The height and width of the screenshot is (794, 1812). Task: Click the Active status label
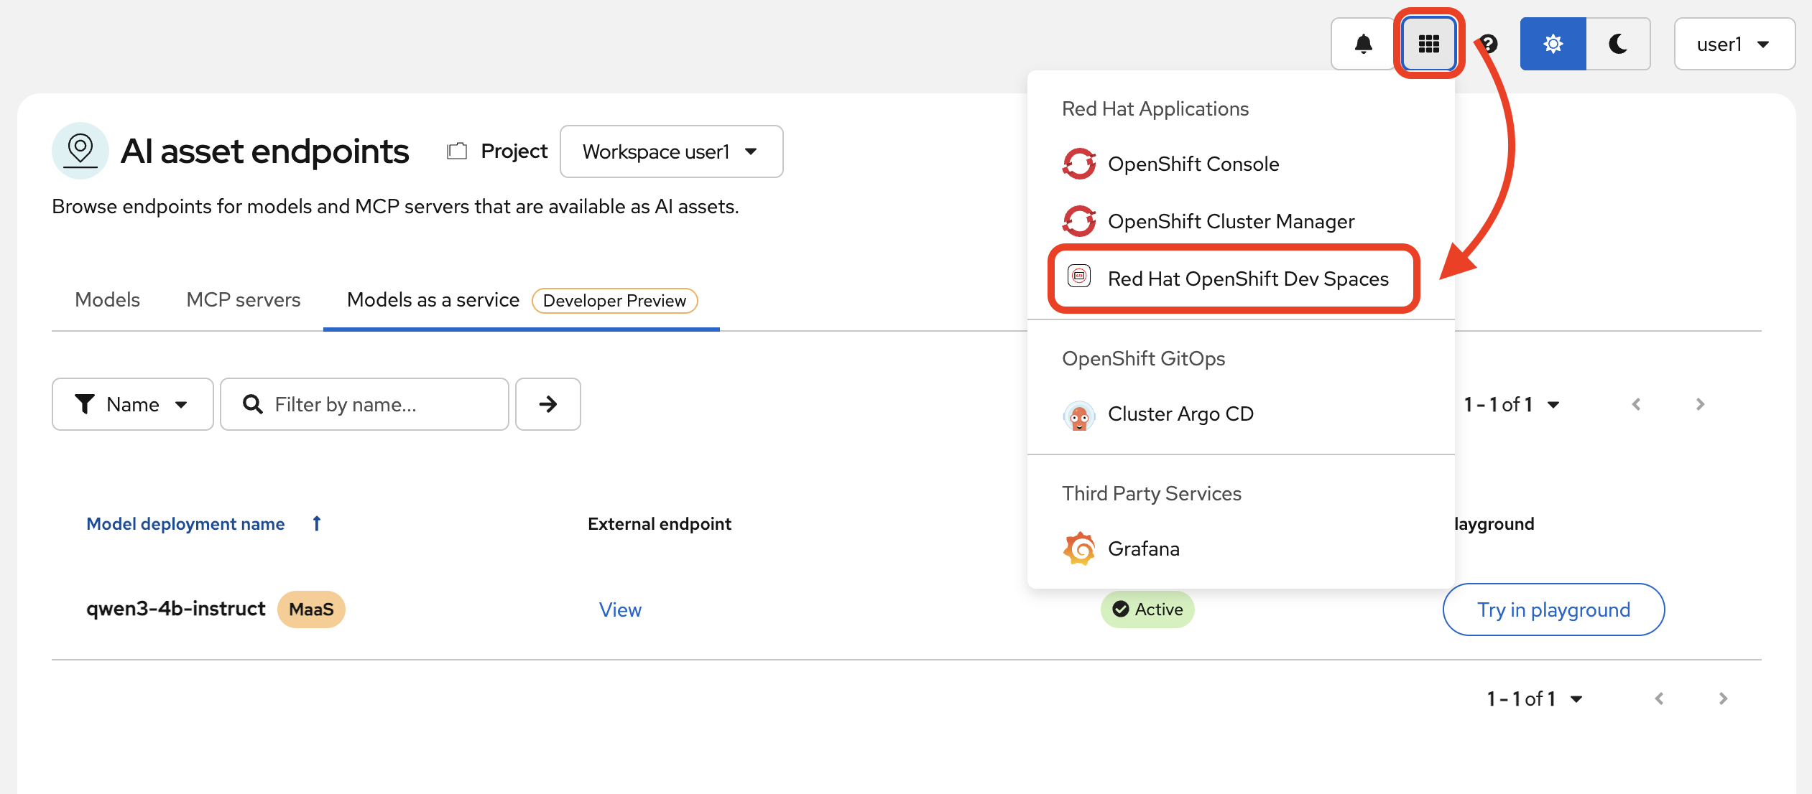click(x=1147, y=609)
